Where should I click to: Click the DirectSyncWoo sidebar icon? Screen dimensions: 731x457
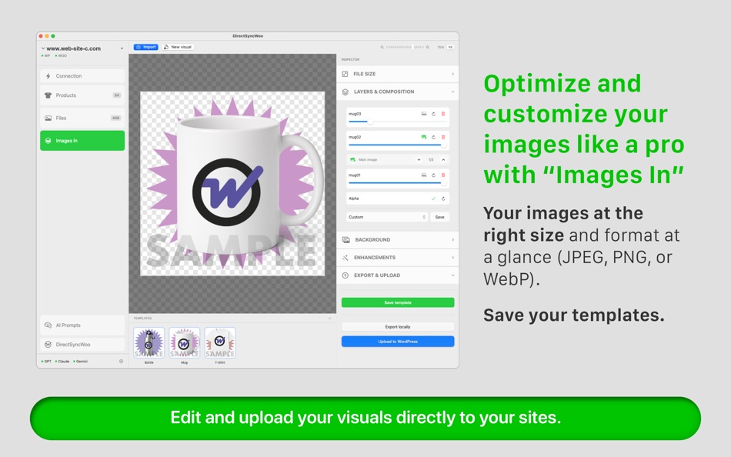(x=48, y=345)
